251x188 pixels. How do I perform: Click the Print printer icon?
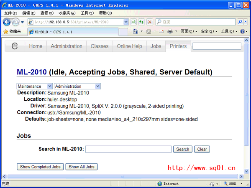(x=170, y=31)
